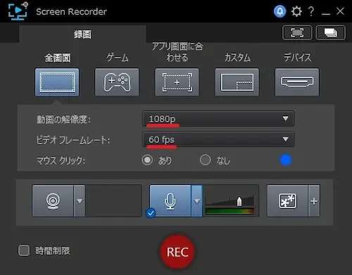
Task: Open the ビデオ フレームレート 60 fps dropdown
Action: pyautogui.click(x=218, y=139)
